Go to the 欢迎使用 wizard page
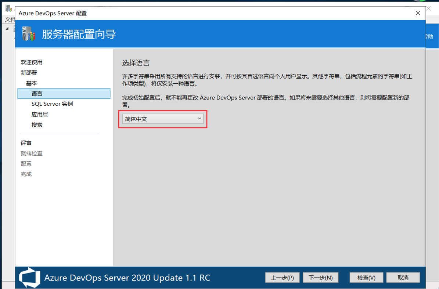439x289 pixels. point(31,62)
